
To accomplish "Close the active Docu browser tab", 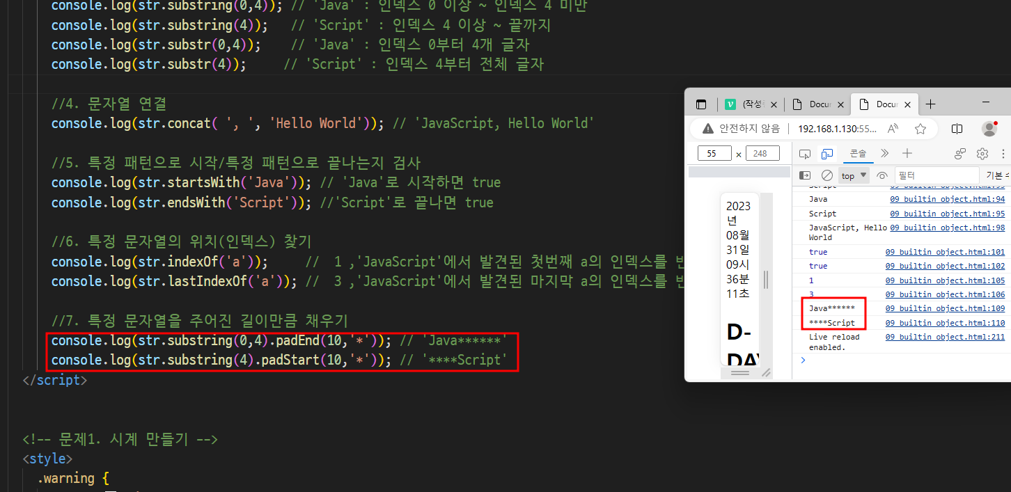I will tap(907, 104).
